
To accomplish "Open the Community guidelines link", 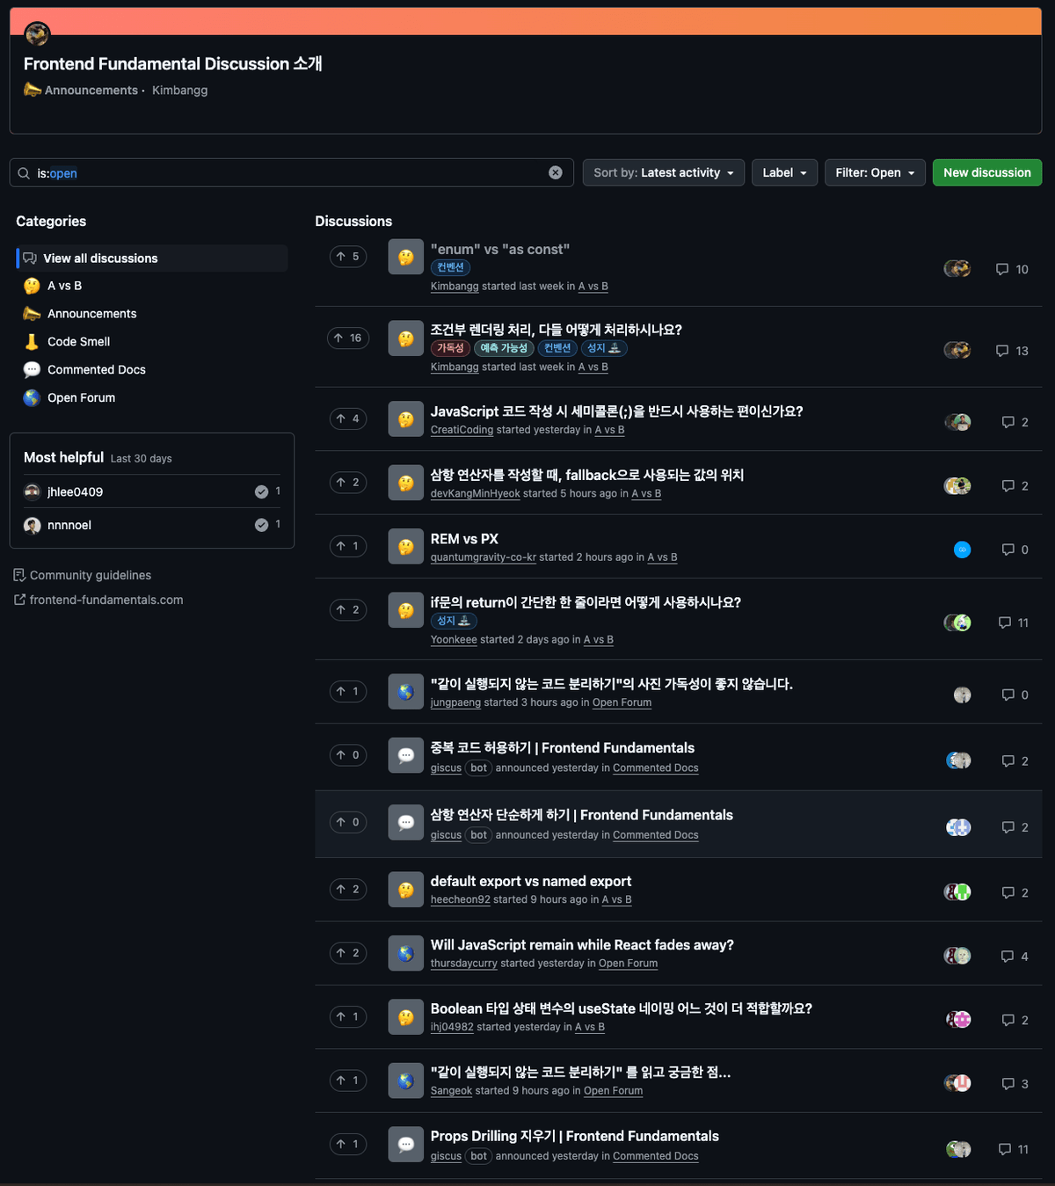I will pyautogui.click(x=91, y=574).
